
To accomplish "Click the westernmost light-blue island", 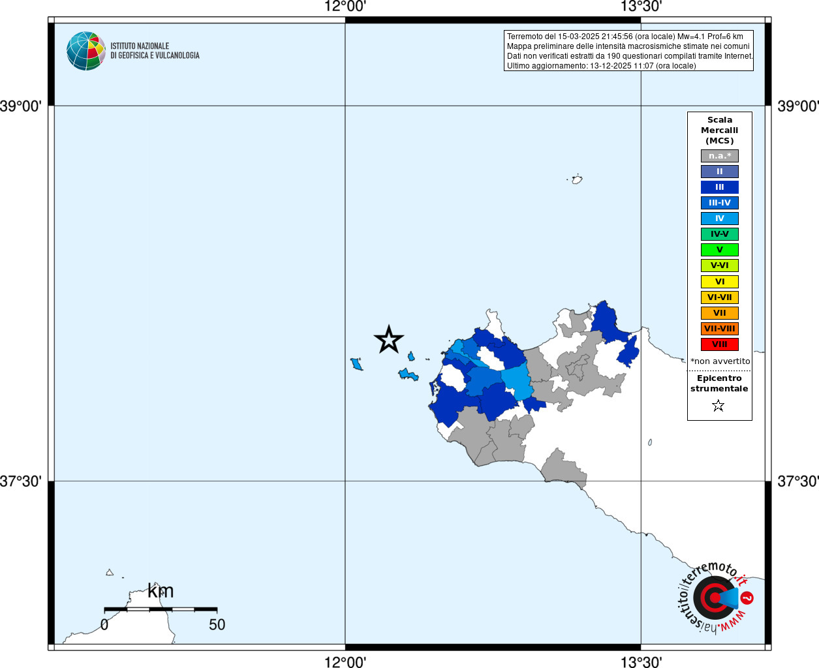I will [x=356, y=364].
